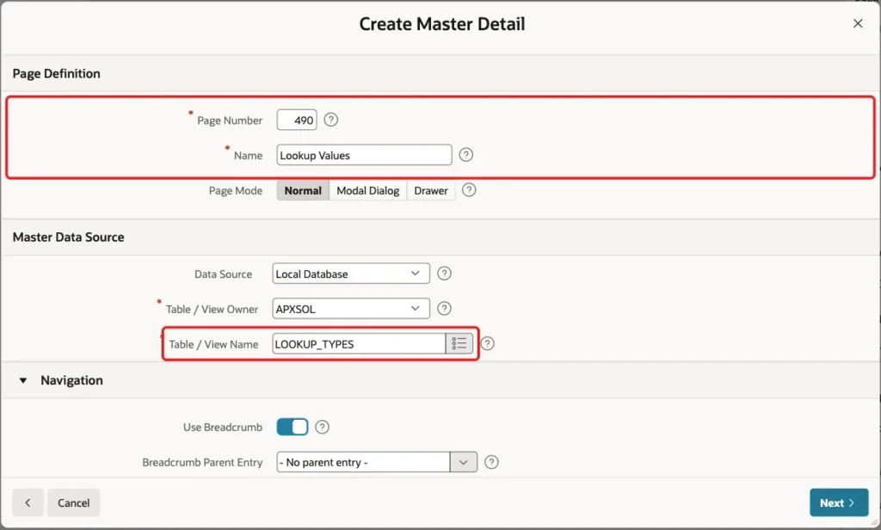Focus the Table / View Name input

[x=359, y=344]
